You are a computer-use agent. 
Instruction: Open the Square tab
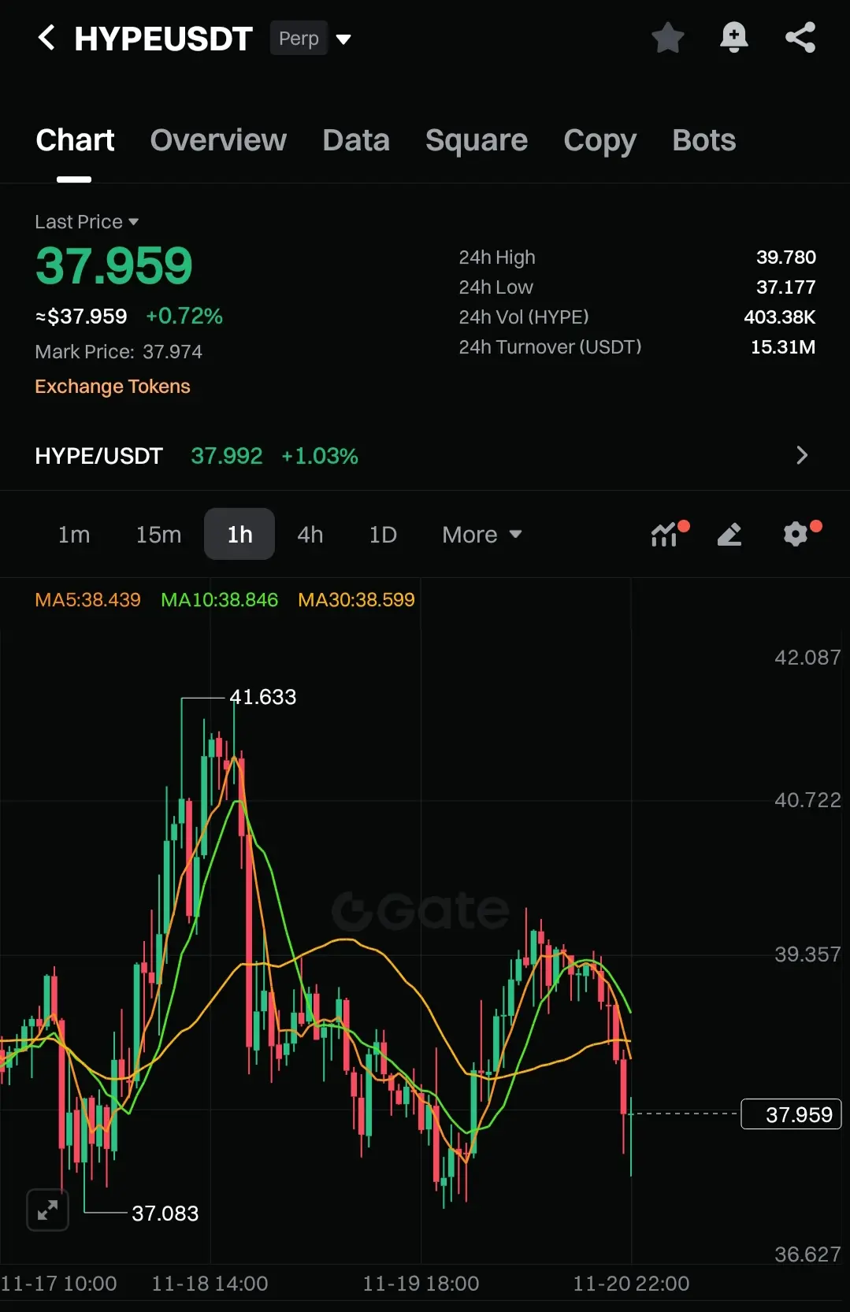tap(477, 140)
